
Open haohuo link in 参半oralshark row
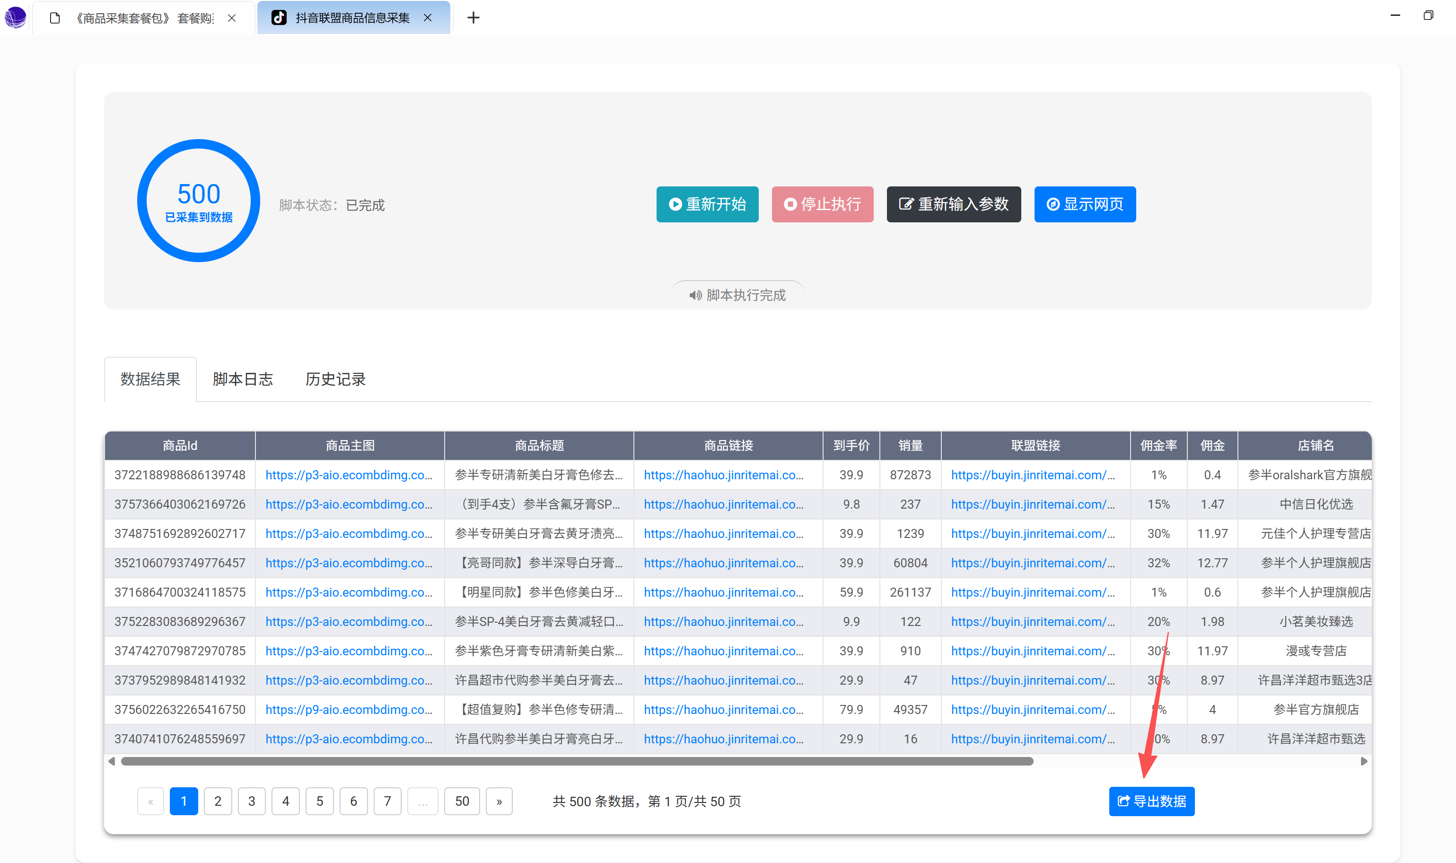click(724, 475)
